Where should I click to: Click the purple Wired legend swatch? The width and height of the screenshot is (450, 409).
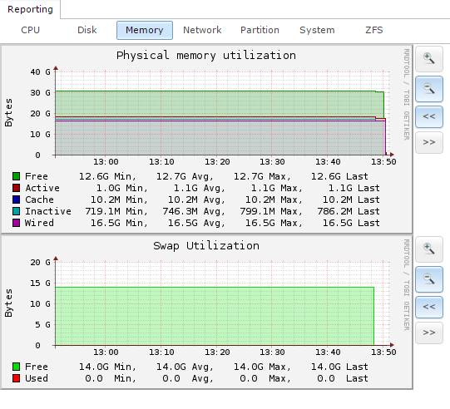coord(16,223)
